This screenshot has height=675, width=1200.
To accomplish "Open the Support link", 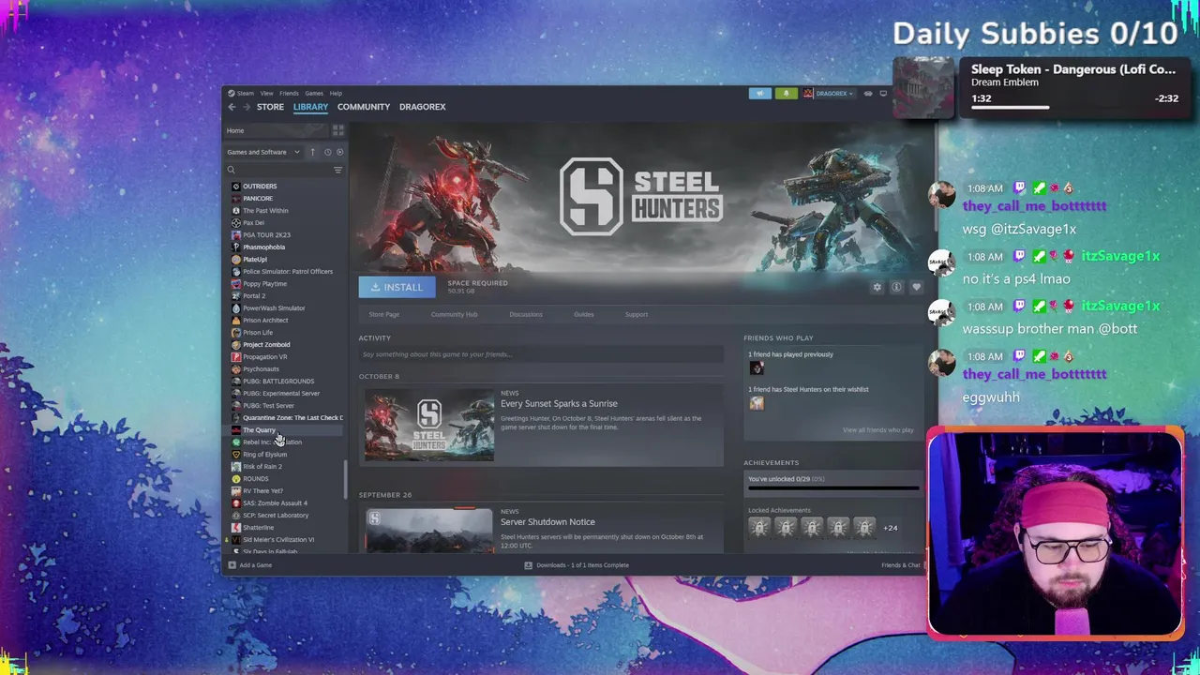I will (x=637, y=315).
